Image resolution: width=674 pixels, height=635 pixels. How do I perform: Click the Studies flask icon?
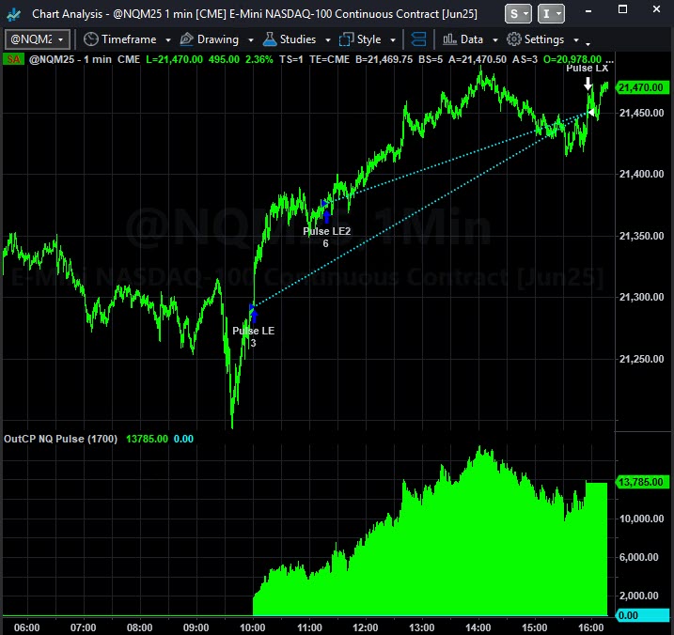pos(270,39)
